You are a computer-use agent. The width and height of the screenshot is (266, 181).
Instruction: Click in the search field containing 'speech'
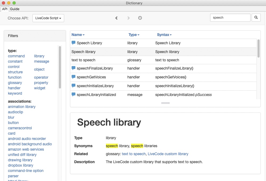pyautogui.click(x=230, y=18)
